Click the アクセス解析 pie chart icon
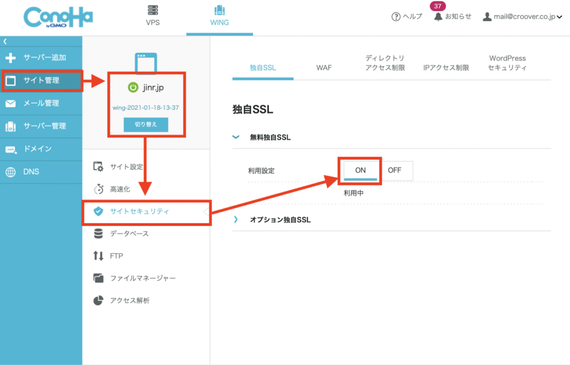The width and height of the screenshot is (570, 365). pyautogui.click(x=99, y=300)
